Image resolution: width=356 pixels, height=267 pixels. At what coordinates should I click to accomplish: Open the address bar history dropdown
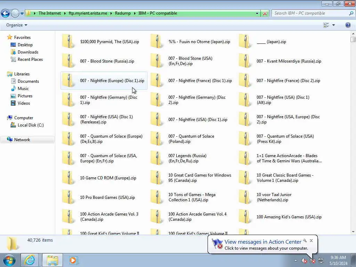257,14
